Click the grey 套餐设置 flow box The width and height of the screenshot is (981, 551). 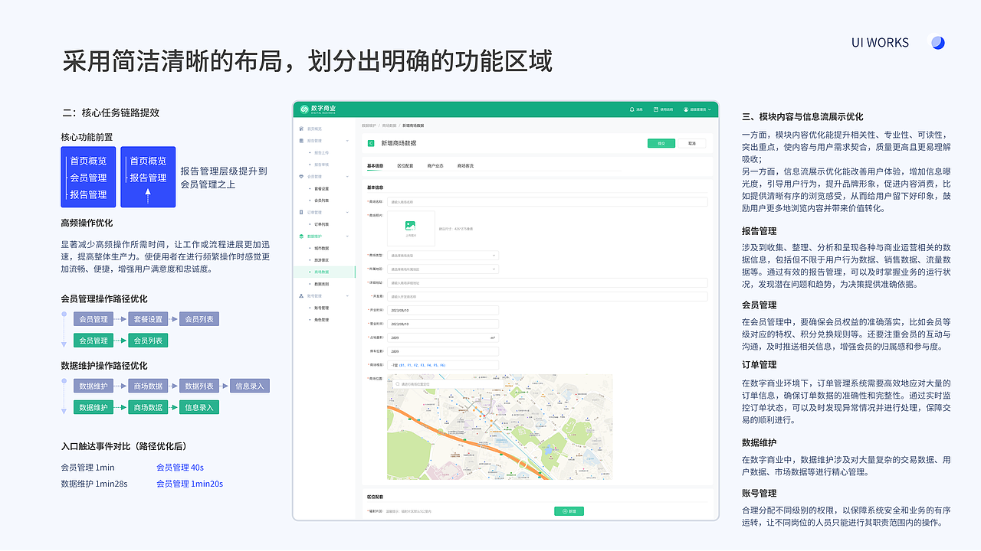[149, 319]
